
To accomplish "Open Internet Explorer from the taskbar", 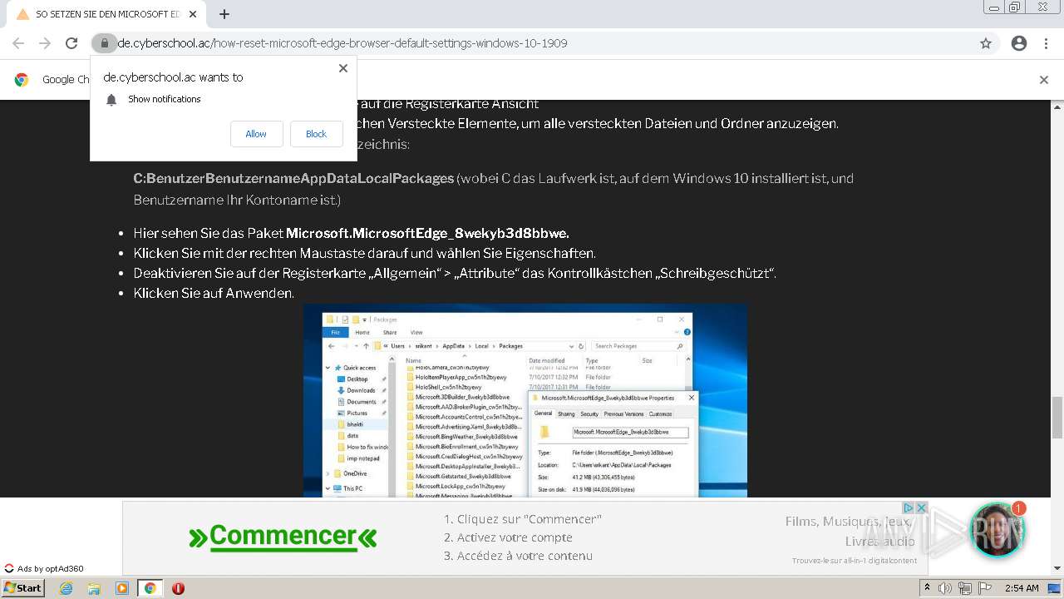I will tap(66, 588).
